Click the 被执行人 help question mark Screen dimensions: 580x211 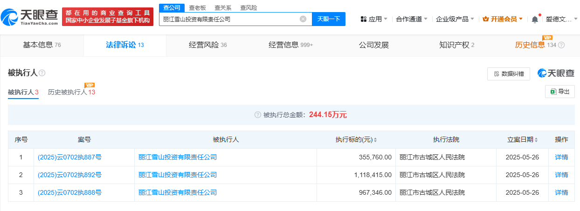pyautogui.click(x=42, y=73)
